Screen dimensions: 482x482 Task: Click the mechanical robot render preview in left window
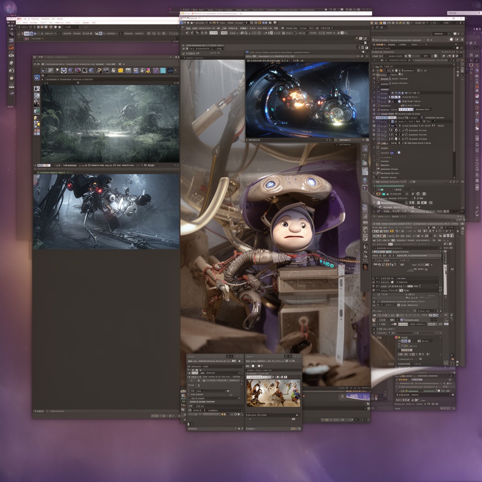pyautogui.click(x=106, y=211)
